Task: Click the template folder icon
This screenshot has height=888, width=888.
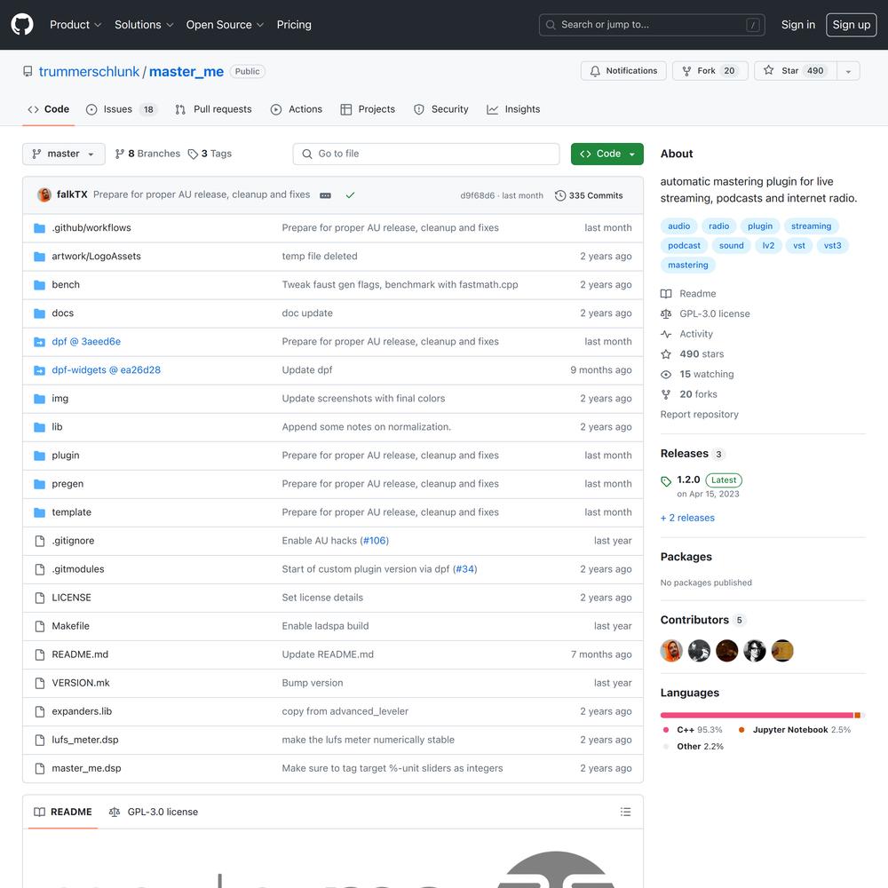Action: [x=40, y=512]
